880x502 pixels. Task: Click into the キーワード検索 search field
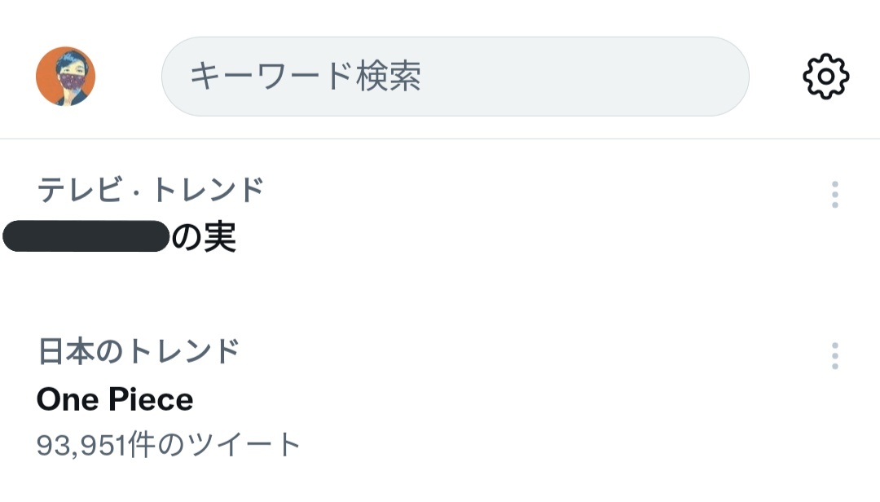(x=455, y=77)
